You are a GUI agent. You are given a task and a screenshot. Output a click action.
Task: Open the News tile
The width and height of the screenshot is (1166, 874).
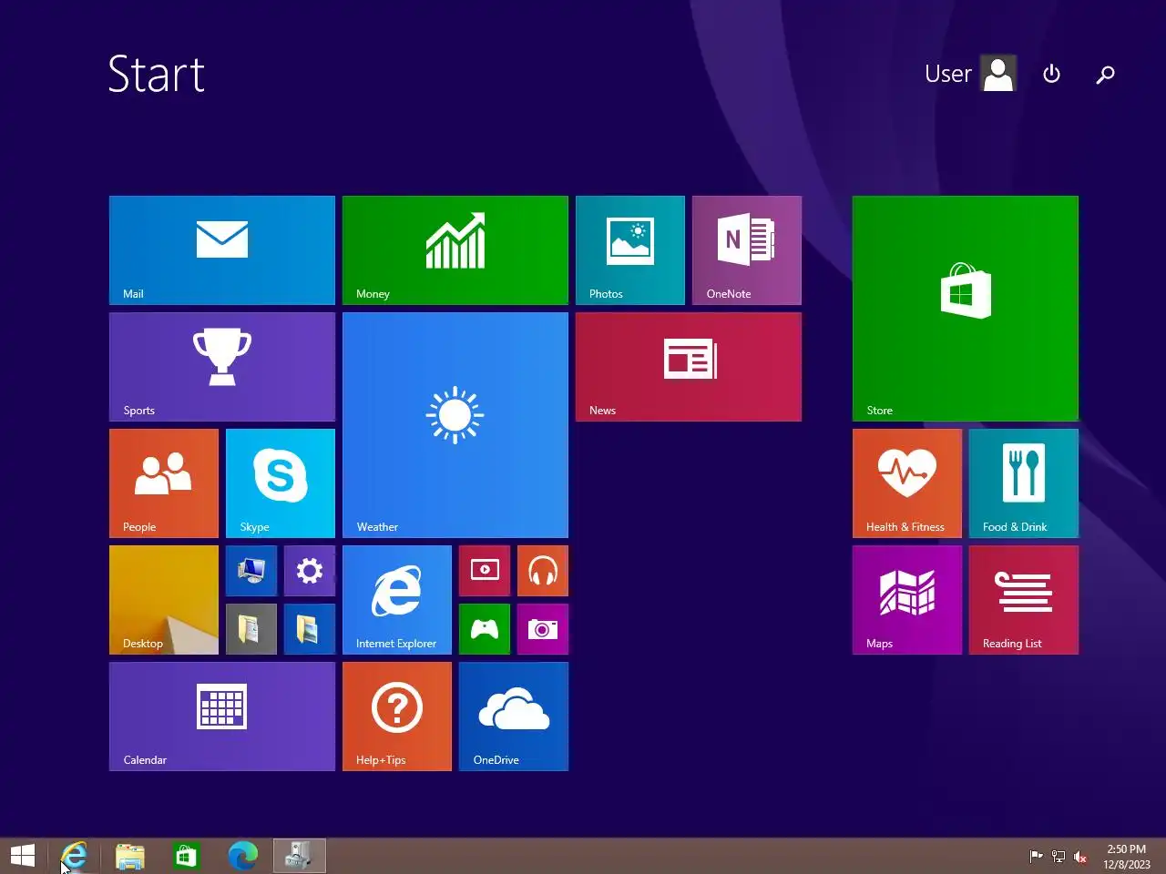click(689, 367)
